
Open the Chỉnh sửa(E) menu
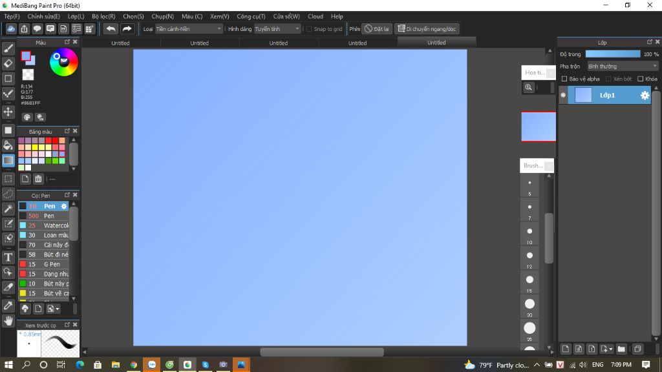coord(43,16)
